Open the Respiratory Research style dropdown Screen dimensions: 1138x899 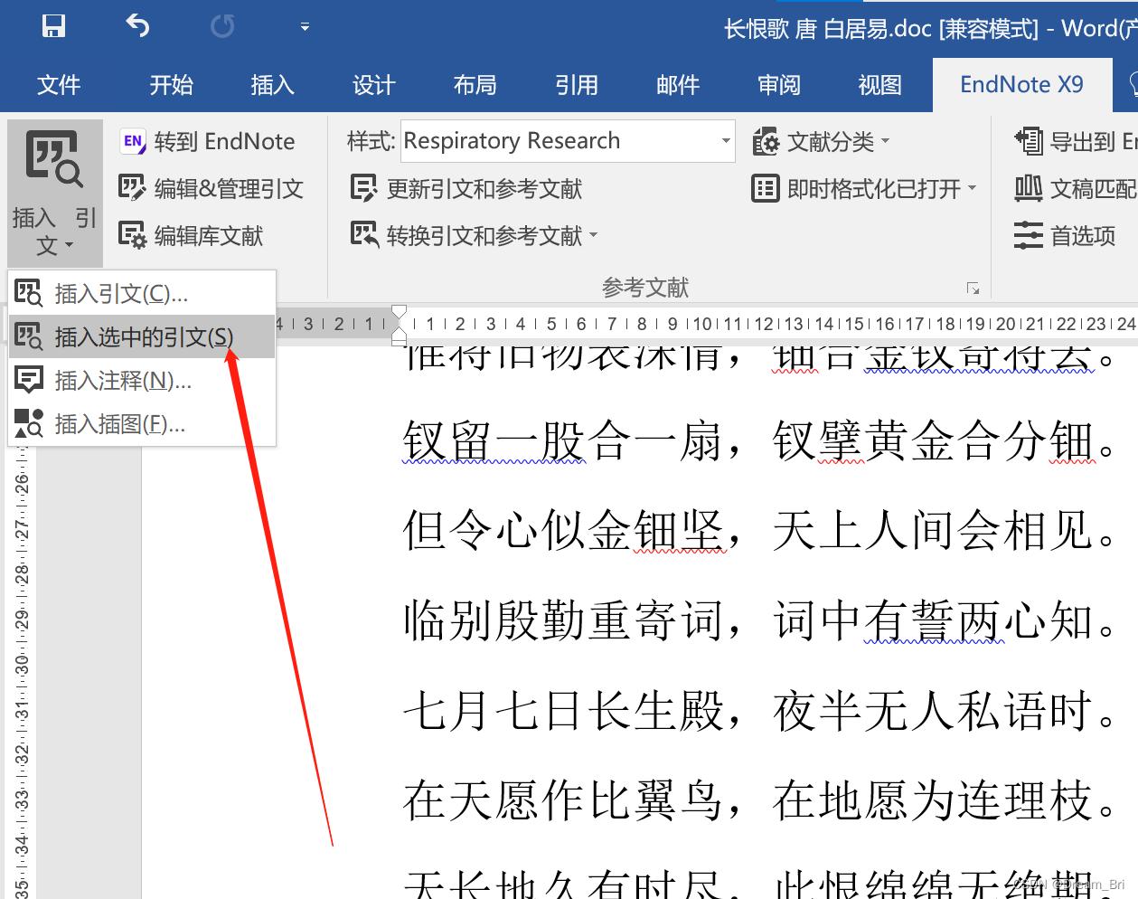point(725,141)
